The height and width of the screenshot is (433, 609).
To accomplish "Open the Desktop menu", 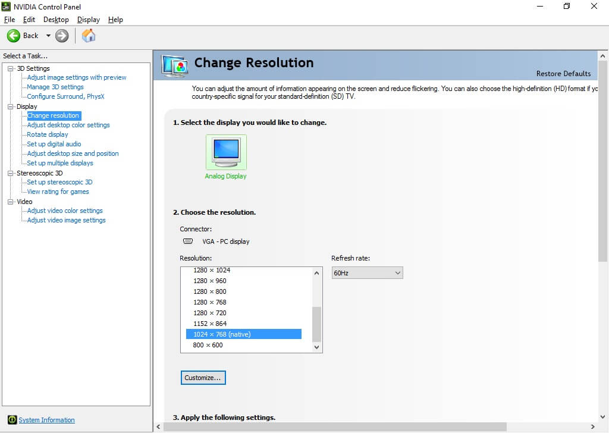I will (56, 20).
